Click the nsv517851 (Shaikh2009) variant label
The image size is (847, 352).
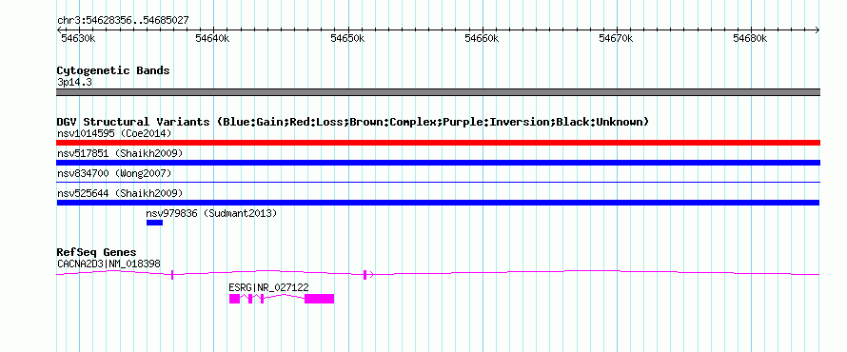click(120, 153)
